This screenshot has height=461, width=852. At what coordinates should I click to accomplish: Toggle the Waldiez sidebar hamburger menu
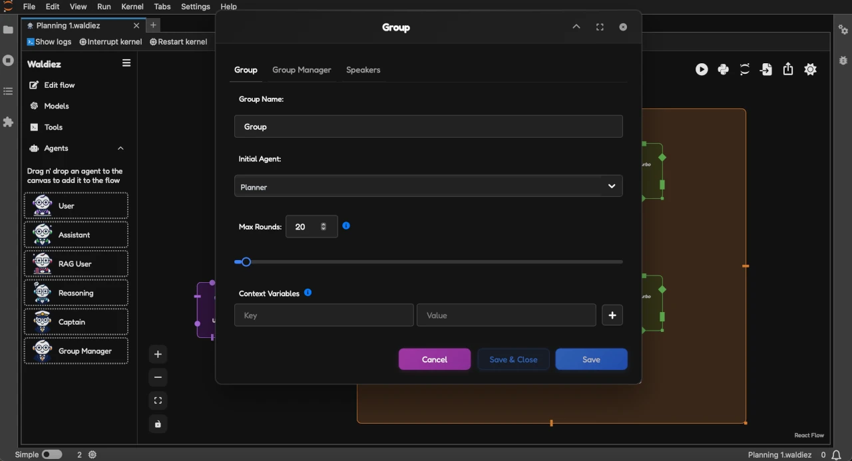tap(126, 63)
